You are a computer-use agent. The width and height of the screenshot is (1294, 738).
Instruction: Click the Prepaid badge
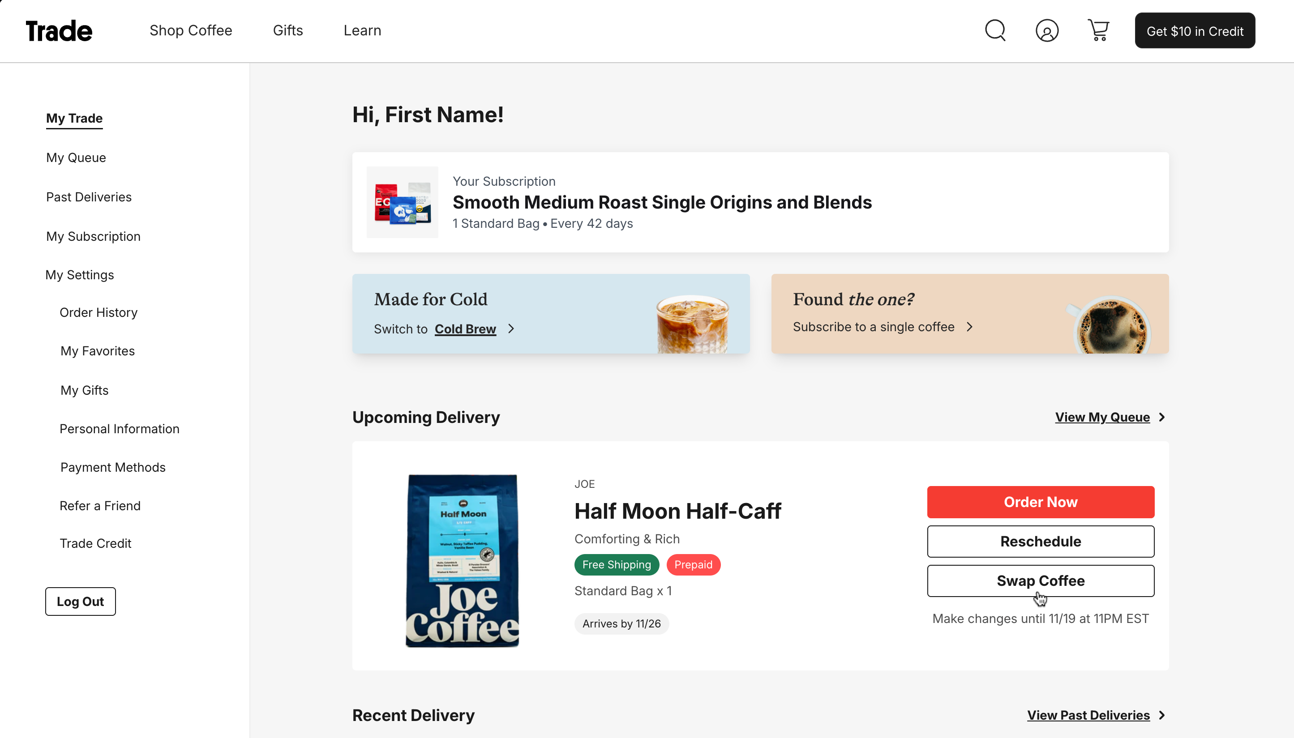(693, 565)
